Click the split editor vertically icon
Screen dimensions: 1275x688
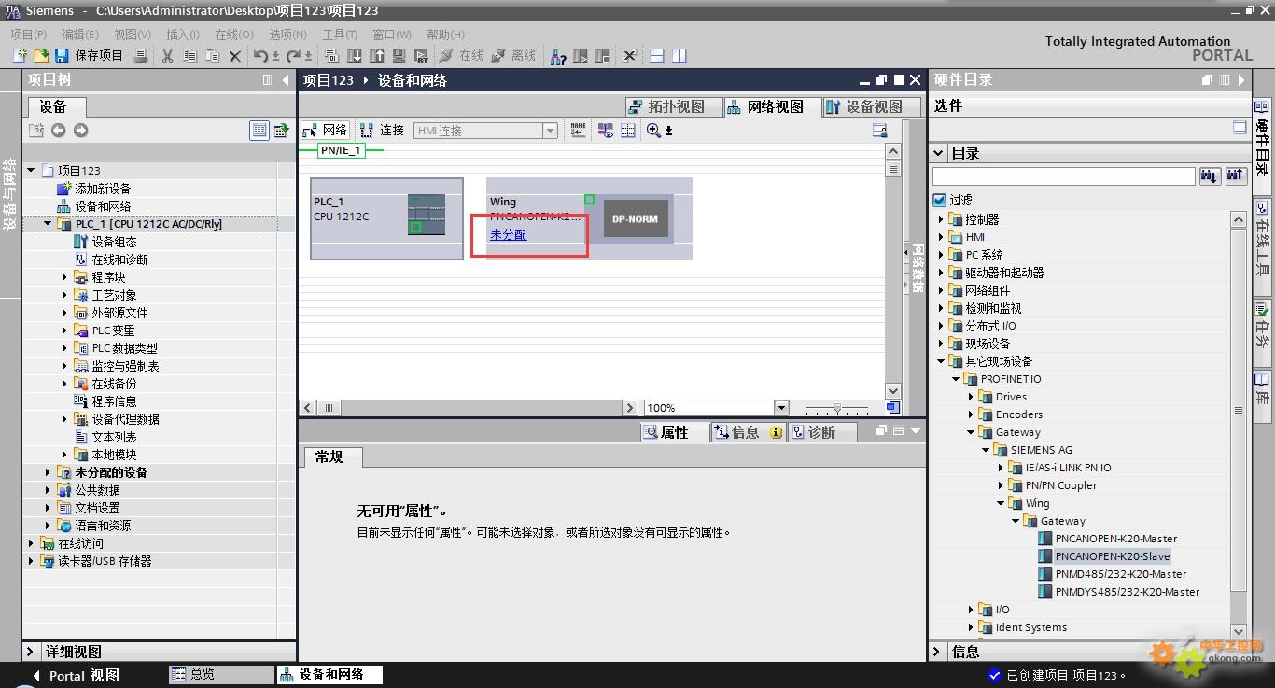pyautogui.click(x=680, y=56)
